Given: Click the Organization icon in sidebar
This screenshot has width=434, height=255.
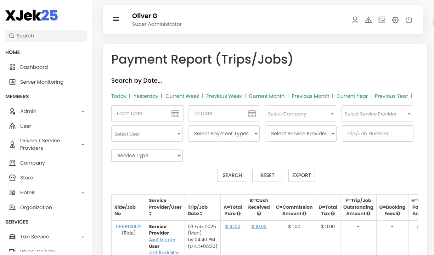Looking at the screenshot, I should pyautogui.click(x=12, y=207).
